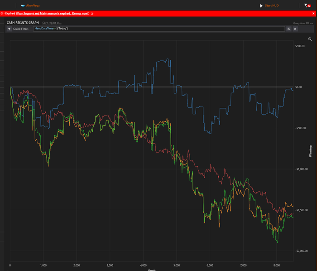This screenshot has height=271, width=317.
Task: Click the Start HUD label
Action: coord(272,5)
